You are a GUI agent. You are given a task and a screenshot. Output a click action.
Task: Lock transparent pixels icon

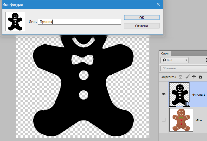click(181, 76)
